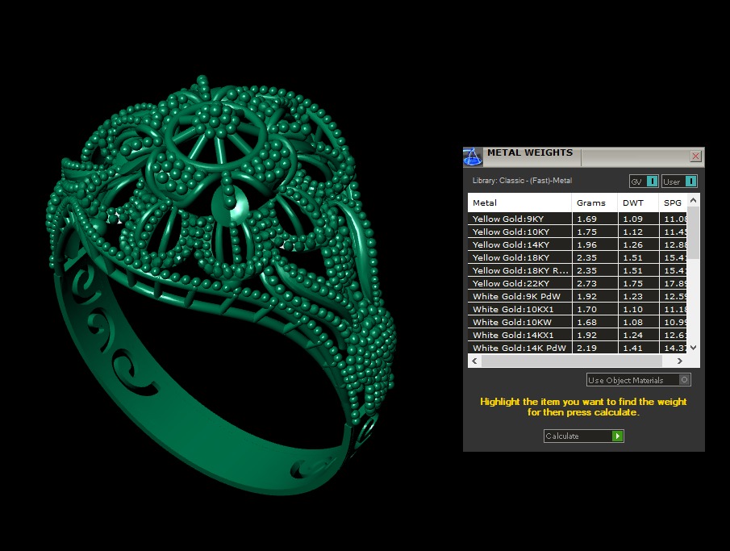Select the Yellow Gold:9KY row

578,219
